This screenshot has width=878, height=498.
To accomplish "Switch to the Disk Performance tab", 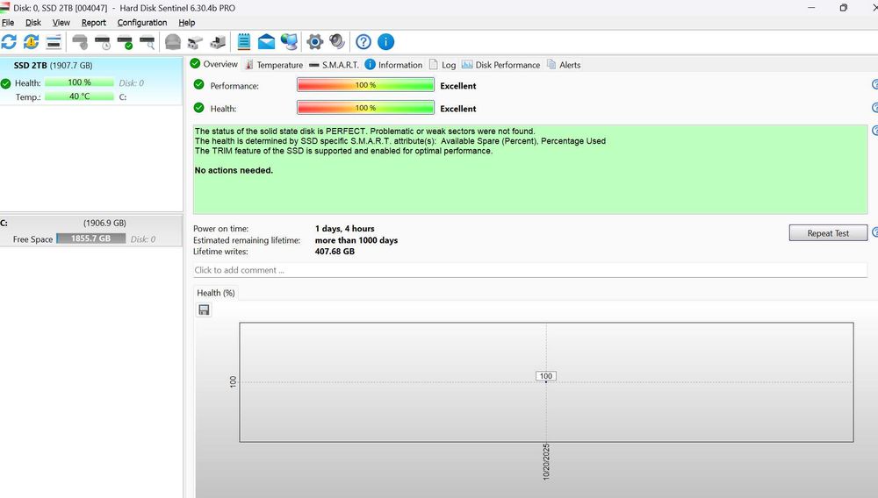I will click(x=501, y=65).
